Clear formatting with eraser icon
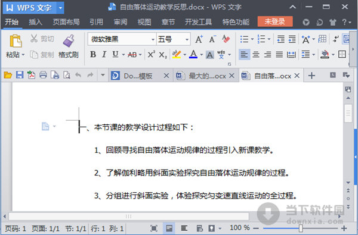 click(226, 39)
